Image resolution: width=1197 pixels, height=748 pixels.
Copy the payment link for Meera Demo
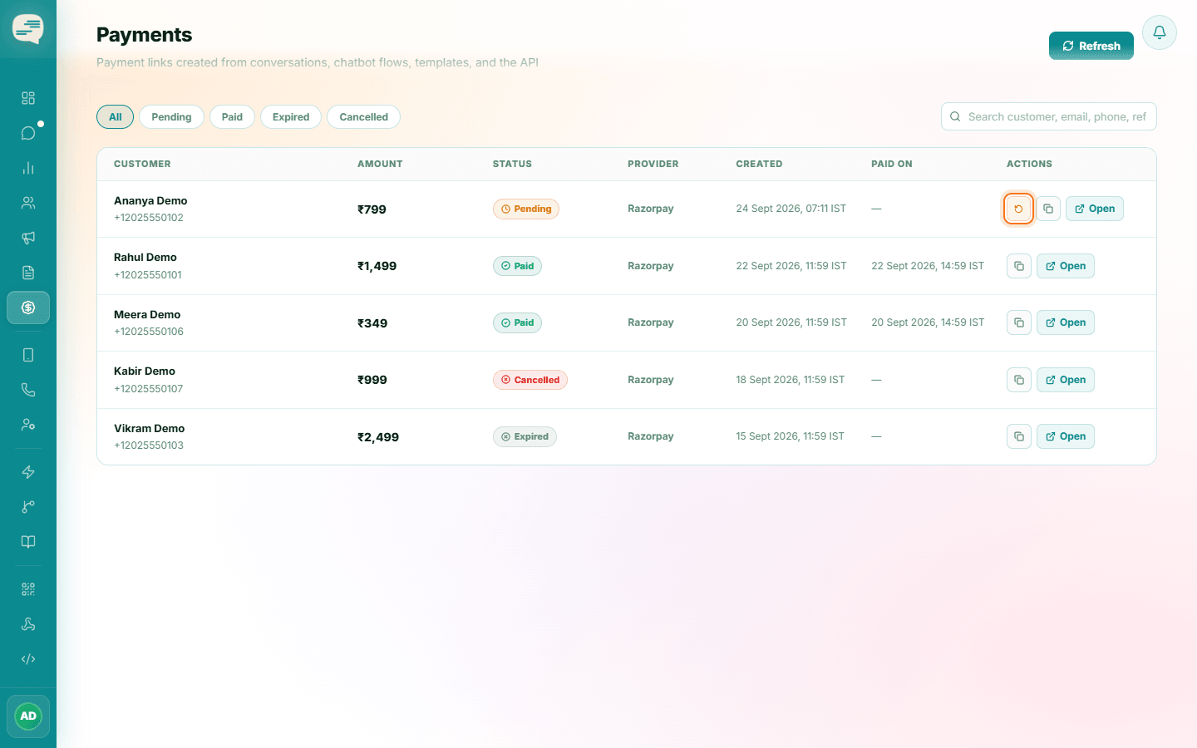point(1019,322)
